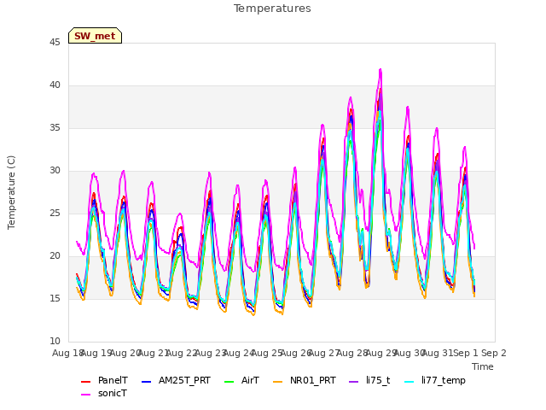The image size is (546, 410).
Task: Click the Sep 1 x-axis tick label
Action: point(466,353)
